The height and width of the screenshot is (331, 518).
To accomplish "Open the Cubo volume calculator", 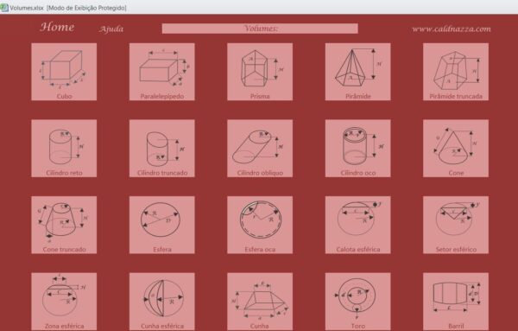I will point(64,72).
